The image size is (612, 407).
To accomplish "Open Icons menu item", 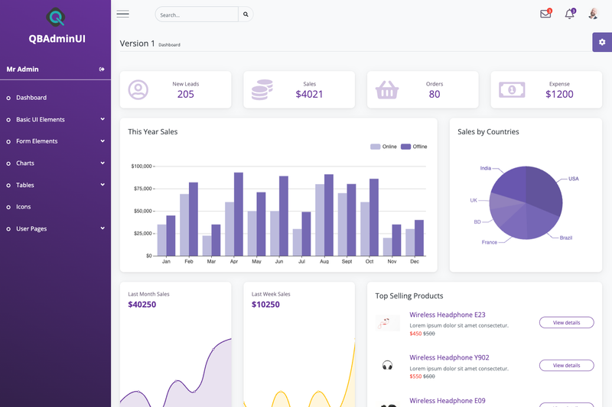I will 24,207.
